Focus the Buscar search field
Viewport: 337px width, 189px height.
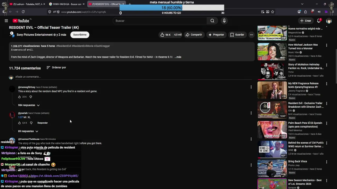pos(160,21)
